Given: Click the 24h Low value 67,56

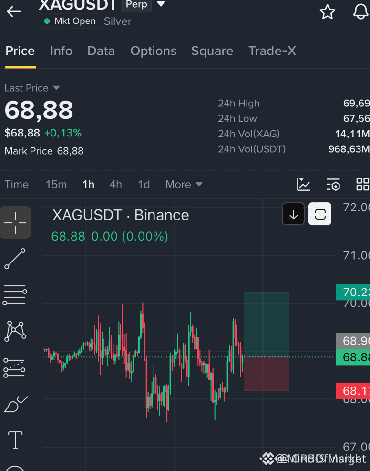Looking at the screenshot, I should click(x=357, y=119).
